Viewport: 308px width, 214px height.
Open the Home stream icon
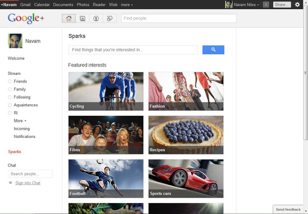point(69,18)
